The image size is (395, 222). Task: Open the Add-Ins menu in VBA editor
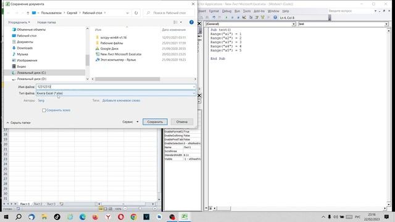tap(259, 11)
